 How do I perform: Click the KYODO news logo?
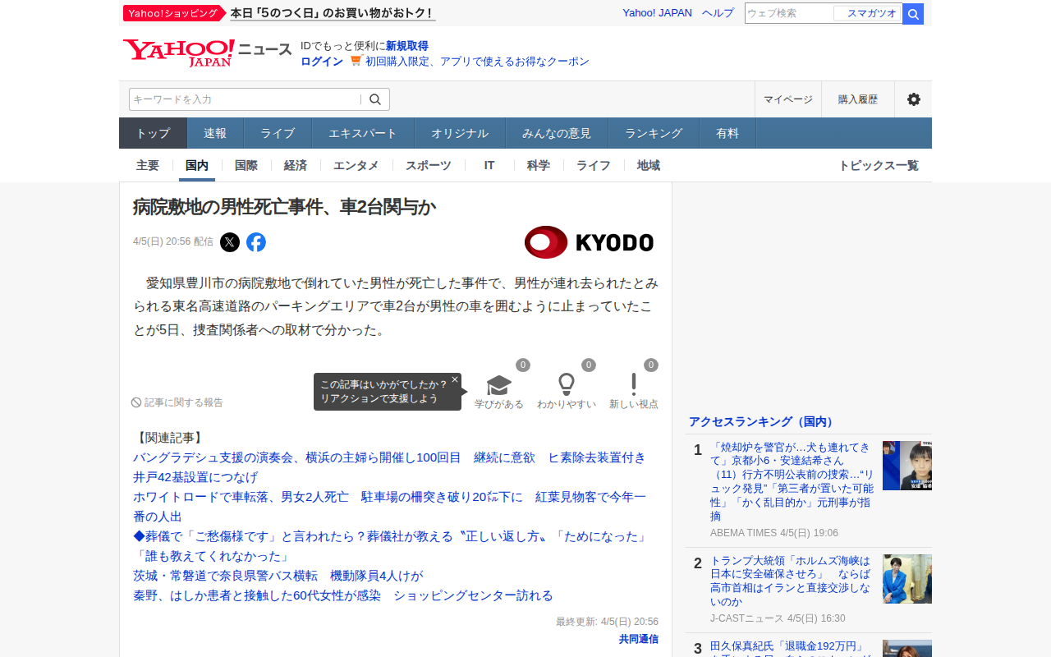[x=589, y=242]
